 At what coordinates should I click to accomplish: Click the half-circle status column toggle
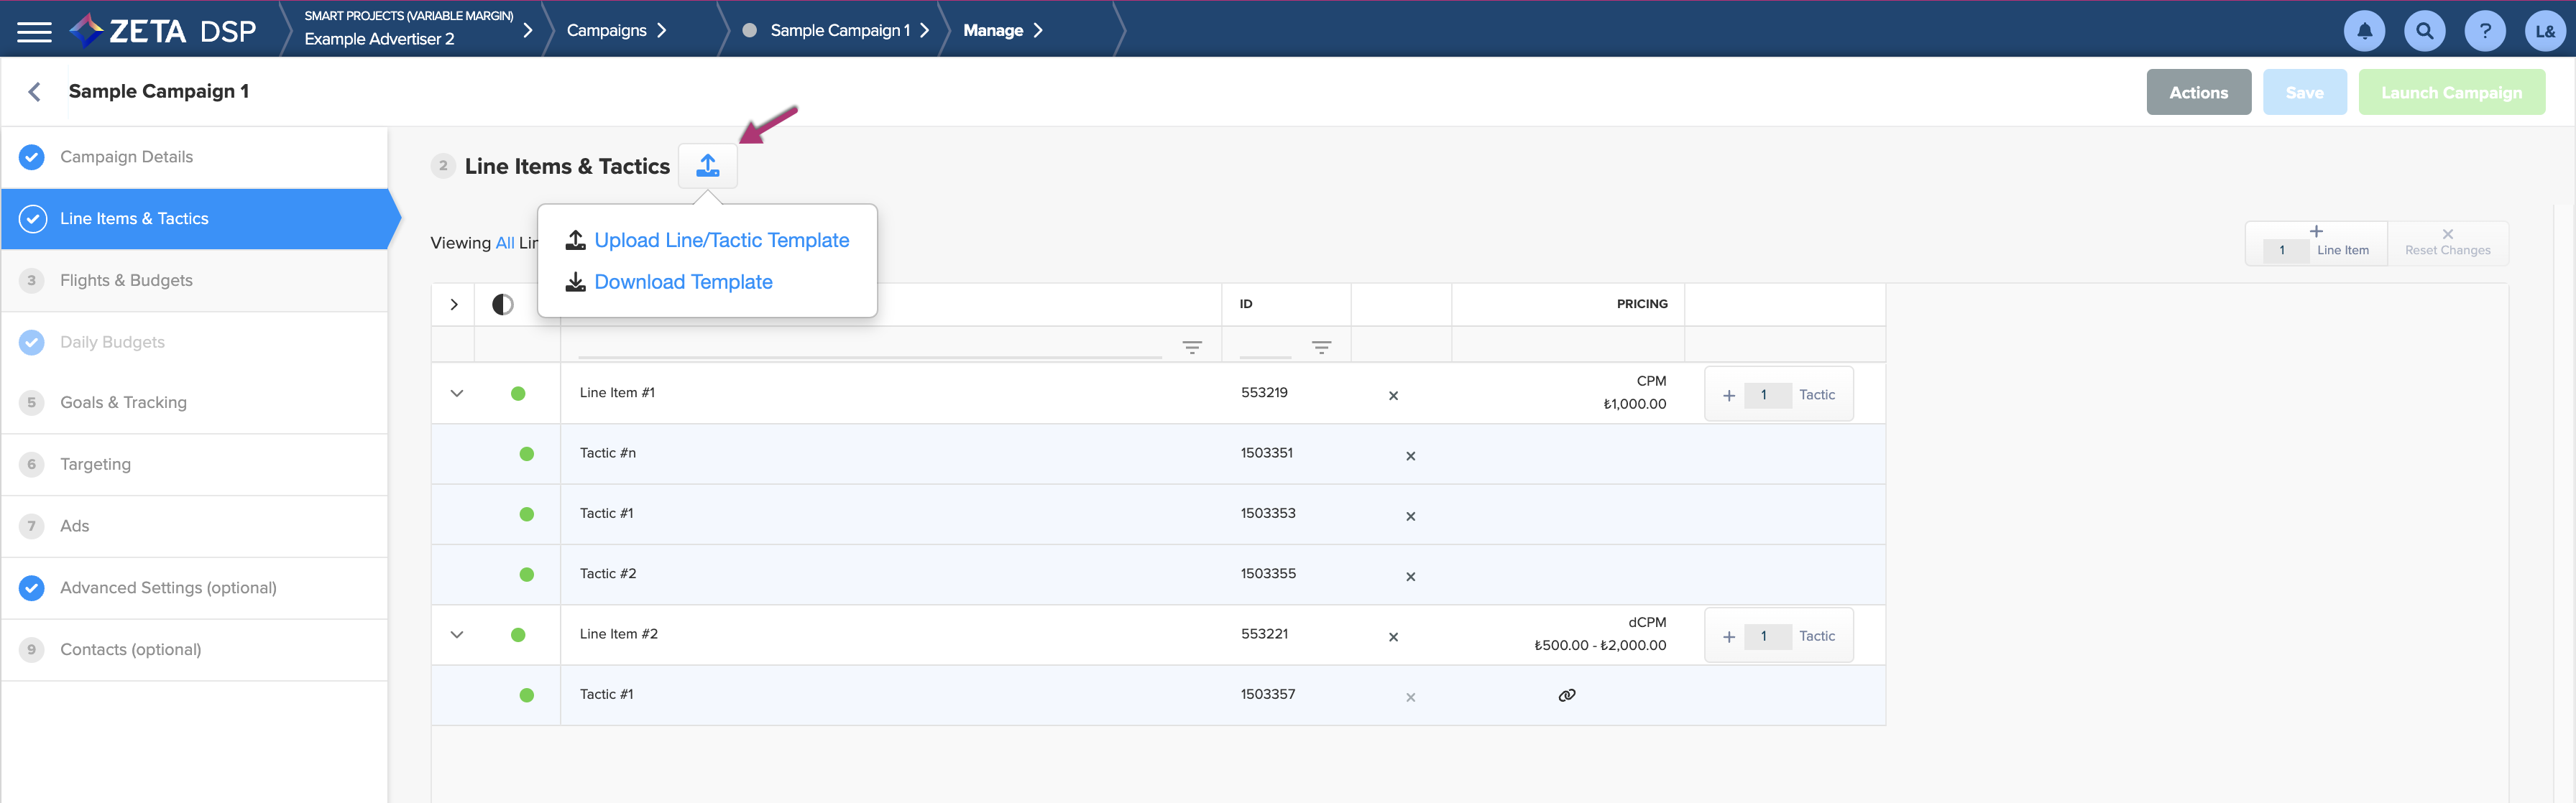click(x=502, y=305)
